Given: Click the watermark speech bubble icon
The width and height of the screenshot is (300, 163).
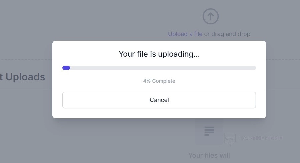Looking at the screenshot, I should click(229, 138).
